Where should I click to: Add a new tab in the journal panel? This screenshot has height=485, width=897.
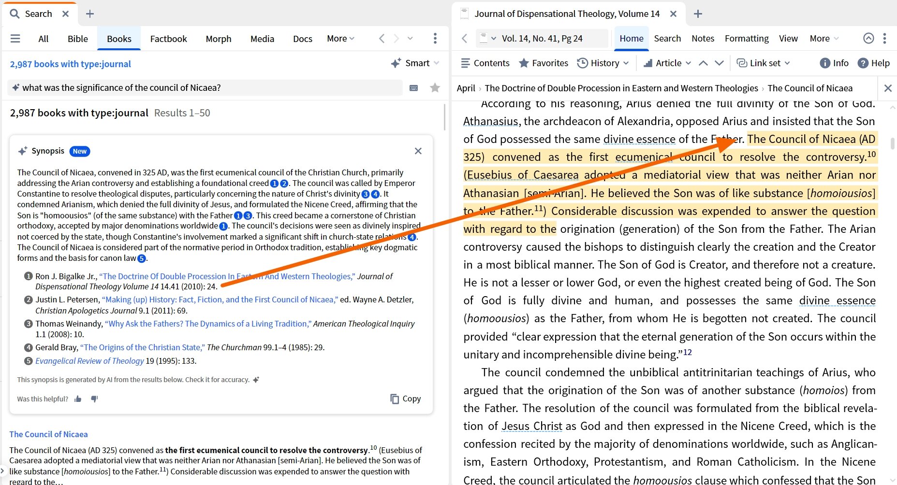tap(698, 14)
